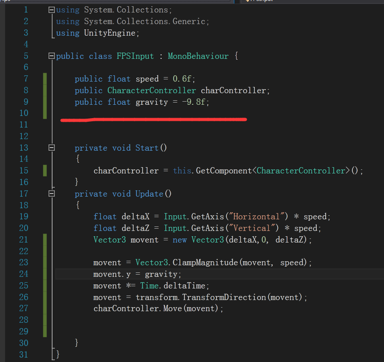Click 'charController' field name on line 8
Viewport: 384px width, 362px height.
coord(233,90)
